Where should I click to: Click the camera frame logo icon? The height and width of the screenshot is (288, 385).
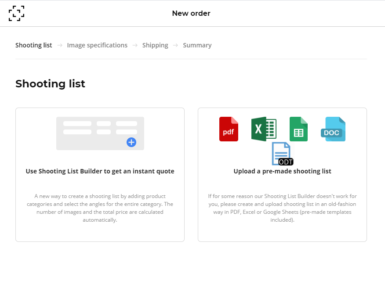tap(17, 13)
